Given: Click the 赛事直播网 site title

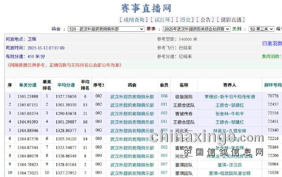Looking at the screenshot, I should click(x=145, y=8).
